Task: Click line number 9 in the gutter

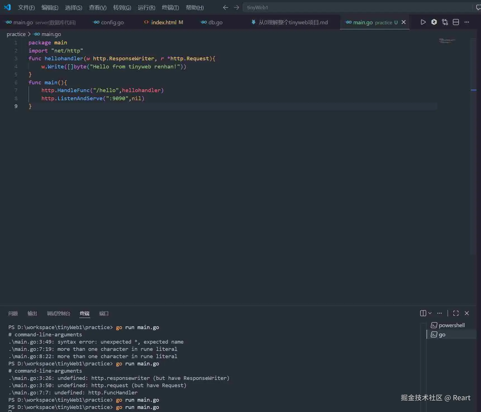Action: 16,106
